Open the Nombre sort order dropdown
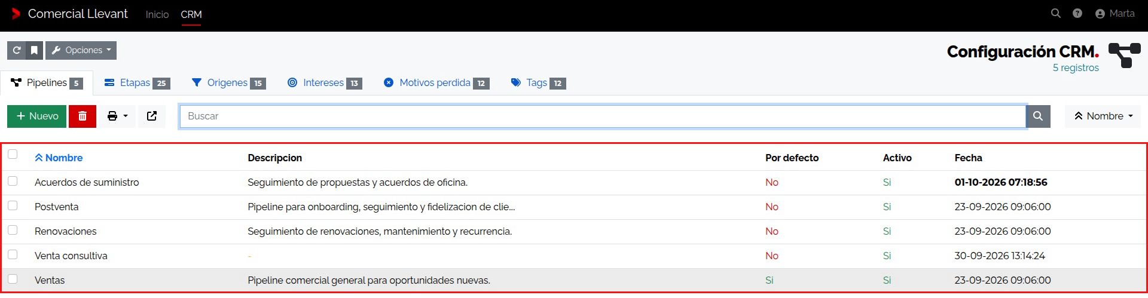The image size is (1148, 298). pos(1103,116)
